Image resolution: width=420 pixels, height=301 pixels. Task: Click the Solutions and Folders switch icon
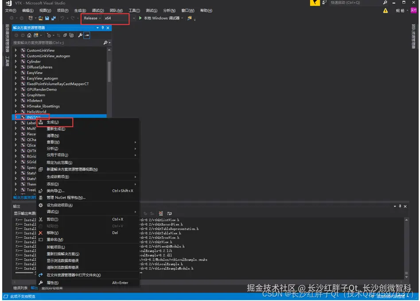(x=36, y=35)
